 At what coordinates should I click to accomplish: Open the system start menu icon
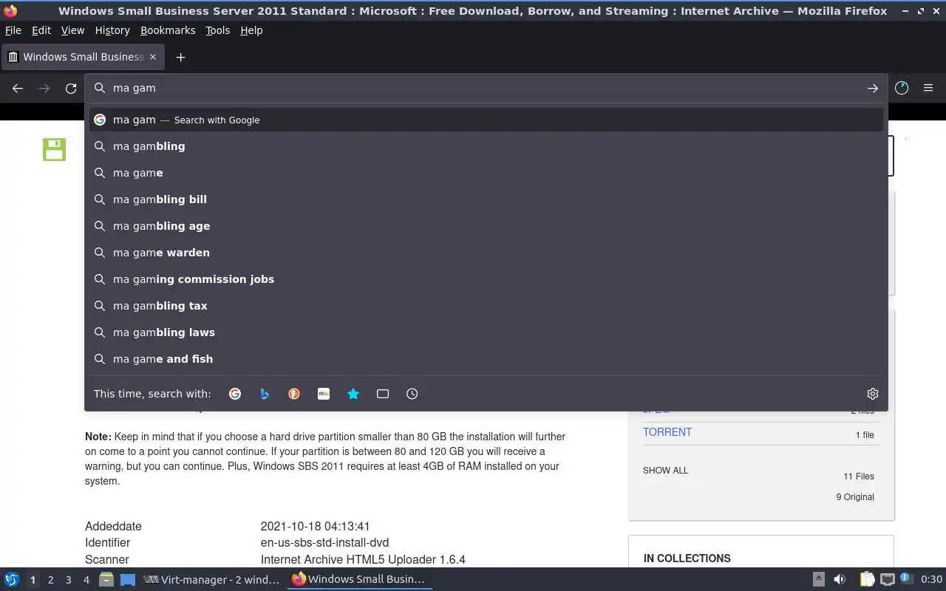[12, 579]
